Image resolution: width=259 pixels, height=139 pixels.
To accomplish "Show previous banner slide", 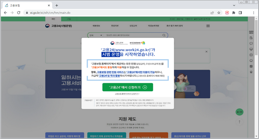I will 40,87.
